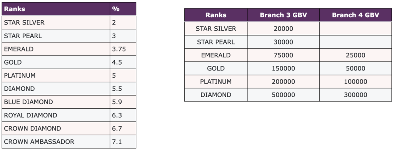Screen dimensions: 394x150
Task: Select the 20000 value for STAR SILVER
Action: [283, 29]
